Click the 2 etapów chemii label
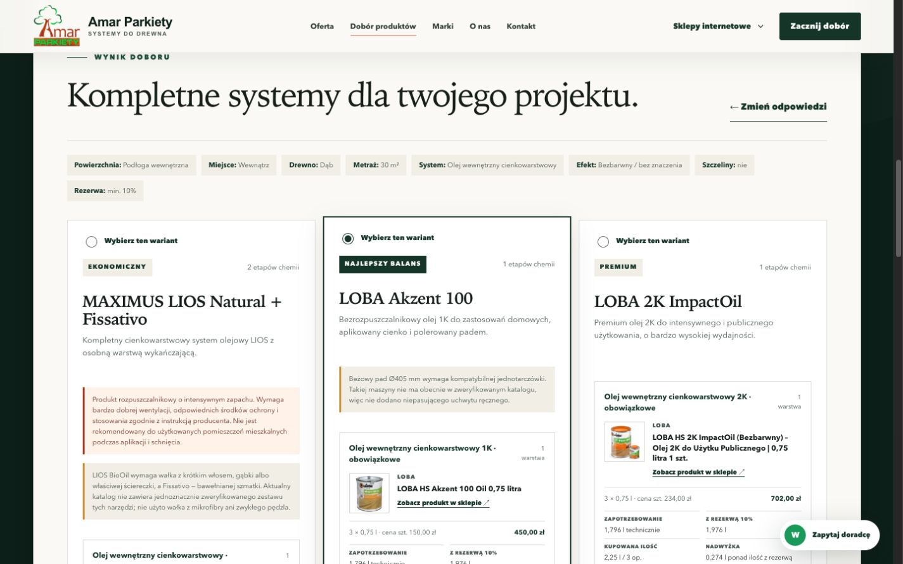 273,267
